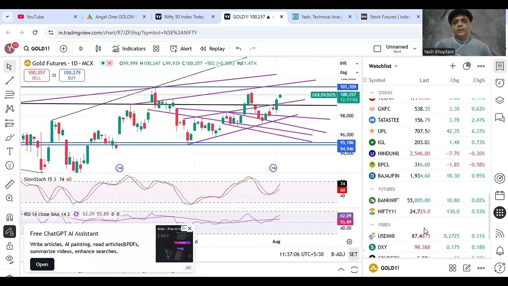This screenshot has width=508, height=286.
Task: Start bar Replay mode
Action: point(212,48)
